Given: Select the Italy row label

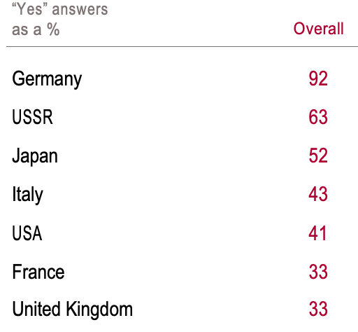Looking at the screenshot, I should pos(27,195).
